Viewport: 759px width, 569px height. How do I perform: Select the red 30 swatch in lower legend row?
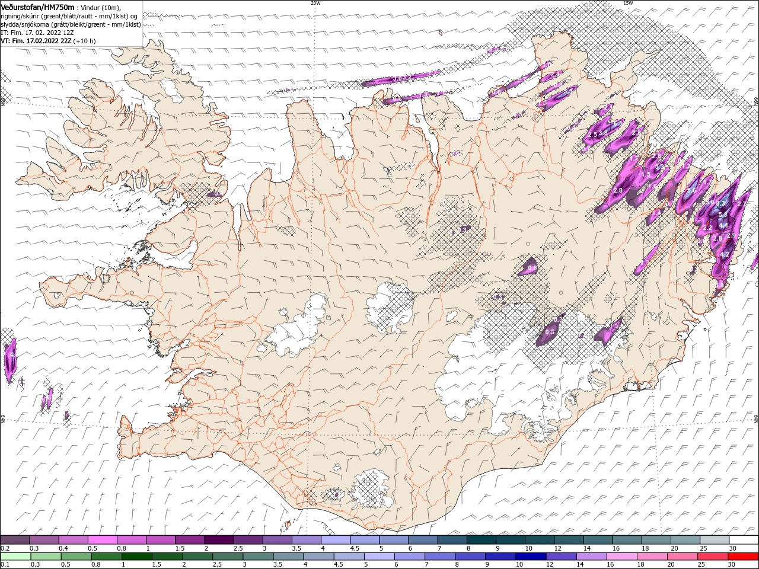(743, 557)
